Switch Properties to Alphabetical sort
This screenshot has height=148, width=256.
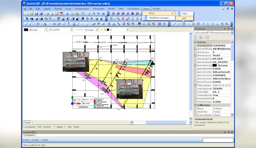[x=201, y=37]
